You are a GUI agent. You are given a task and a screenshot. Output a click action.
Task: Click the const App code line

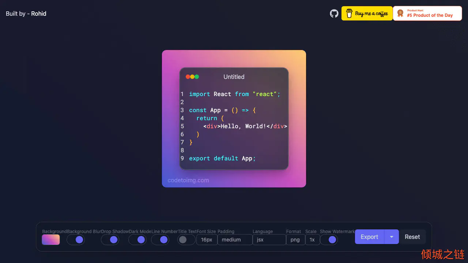tap(223, 110)
